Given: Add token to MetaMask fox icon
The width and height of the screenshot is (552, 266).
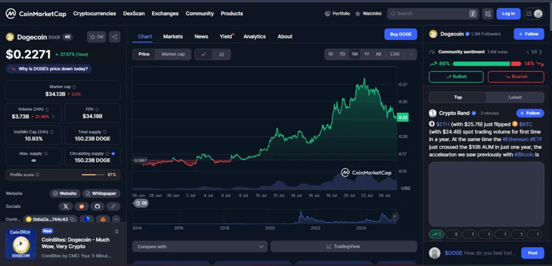Looking at the screenshot, I should coord(103,219).
